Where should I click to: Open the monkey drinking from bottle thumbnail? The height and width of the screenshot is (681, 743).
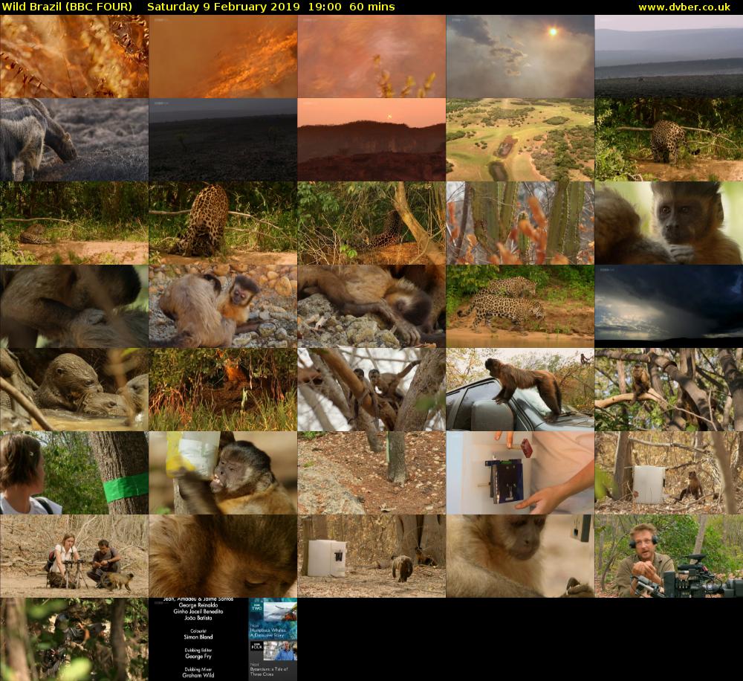223,473
